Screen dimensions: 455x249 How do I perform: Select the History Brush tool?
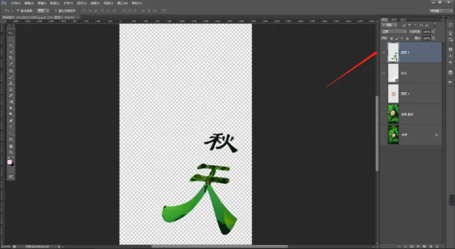[x=11, y=89]
